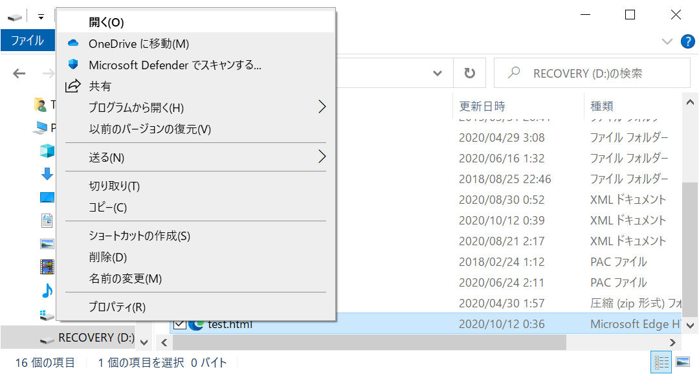Viewport: 699px width, 374px height.
Task: Expand the ribbon with chevron
Action: [x=667, y=41]
